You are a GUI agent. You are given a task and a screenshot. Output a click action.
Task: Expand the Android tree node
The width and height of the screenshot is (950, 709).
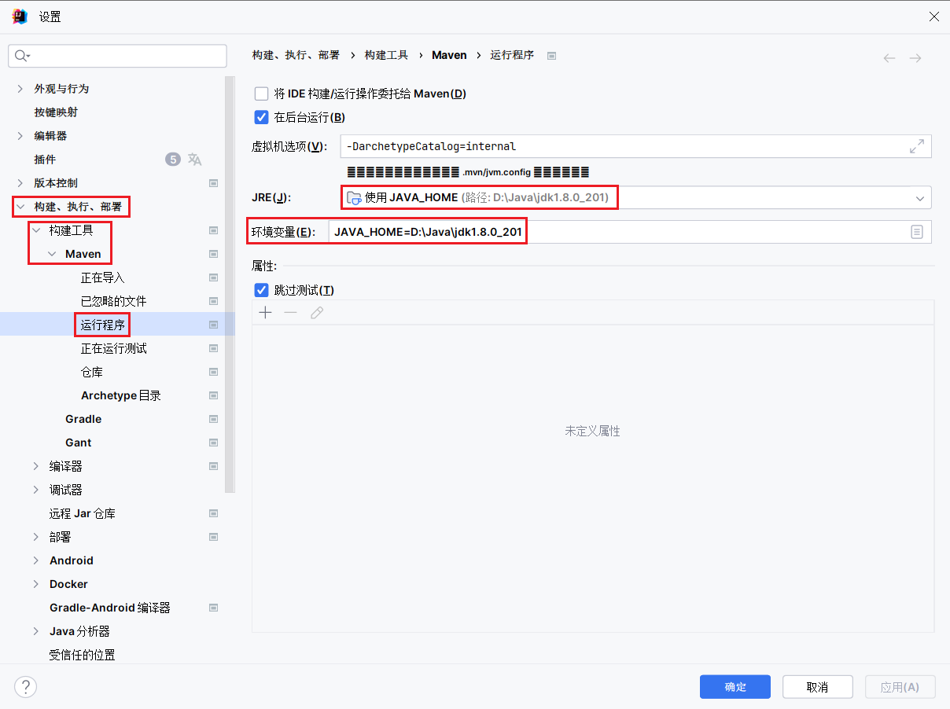click(x=35, y=560)
